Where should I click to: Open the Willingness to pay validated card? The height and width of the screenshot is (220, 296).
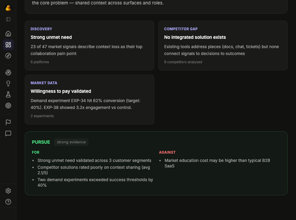pyautogui.click(x=89, y=99)
